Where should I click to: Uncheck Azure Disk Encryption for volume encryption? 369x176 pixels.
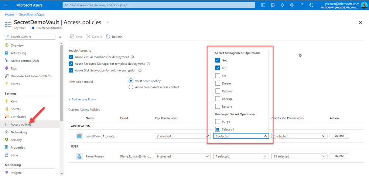click(71, 70)
